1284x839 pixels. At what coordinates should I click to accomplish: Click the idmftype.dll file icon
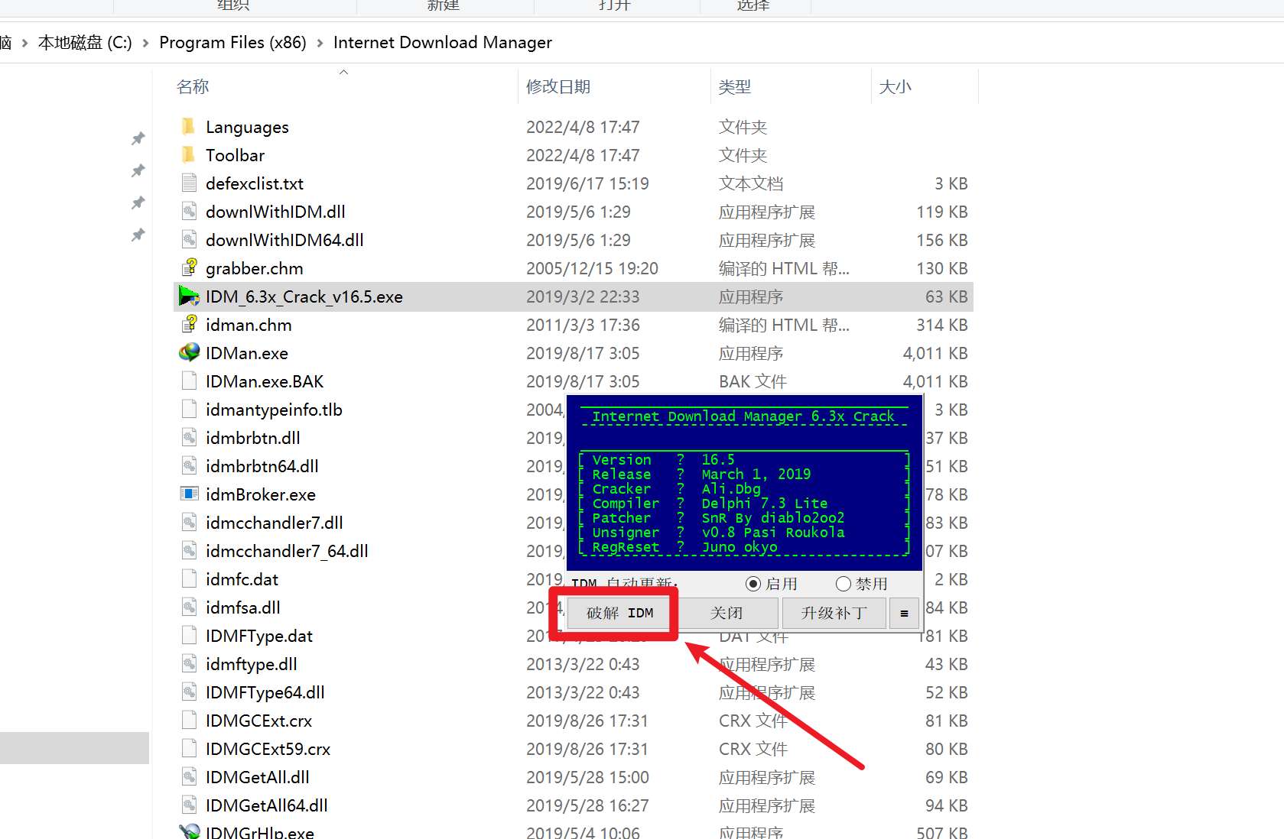pyautogui.click(x=189, y=664)
